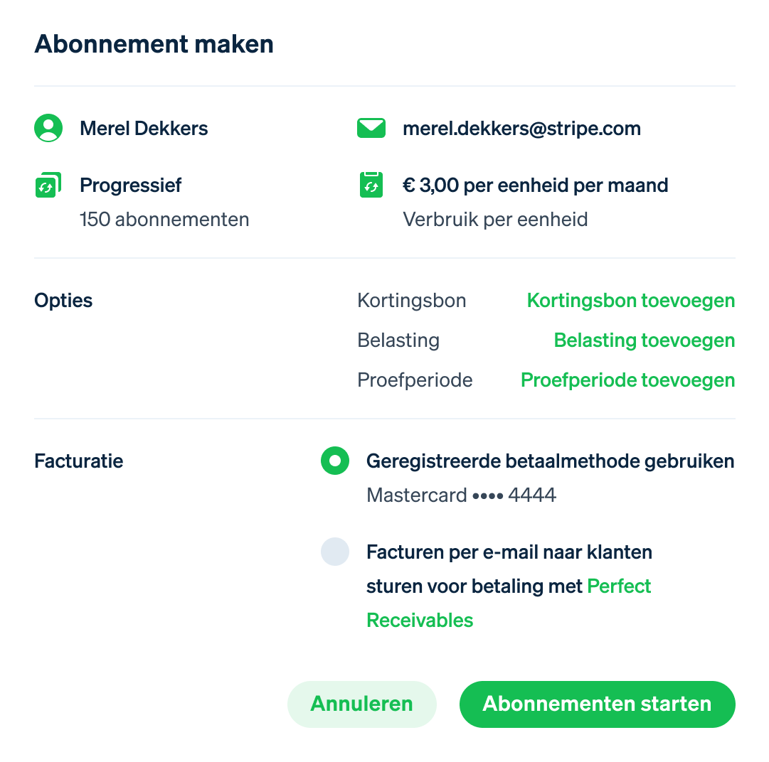Click the Progressief product name

point(130,186)
